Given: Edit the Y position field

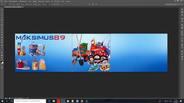Looking at the screenshot, I should (23, 4).
